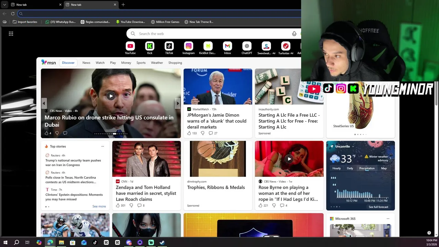Open a new browser tab with plus
Viewport: 439px width, 247px height.
pyautogui.click(x=123, y=4)
